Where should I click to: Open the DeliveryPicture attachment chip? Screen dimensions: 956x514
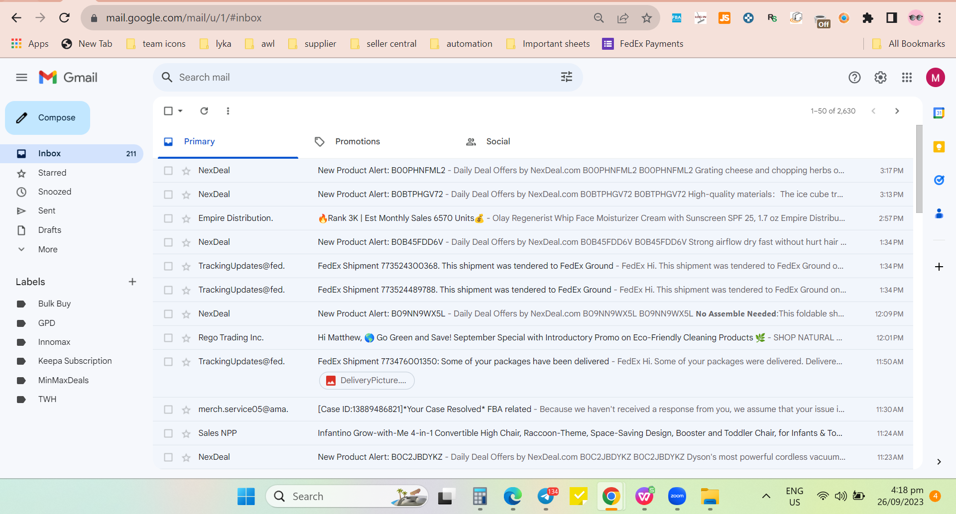367,381
